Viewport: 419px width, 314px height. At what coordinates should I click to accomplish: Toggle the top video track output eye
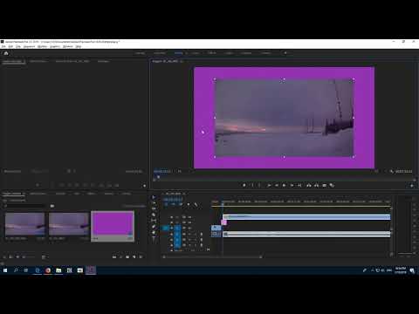189,217
